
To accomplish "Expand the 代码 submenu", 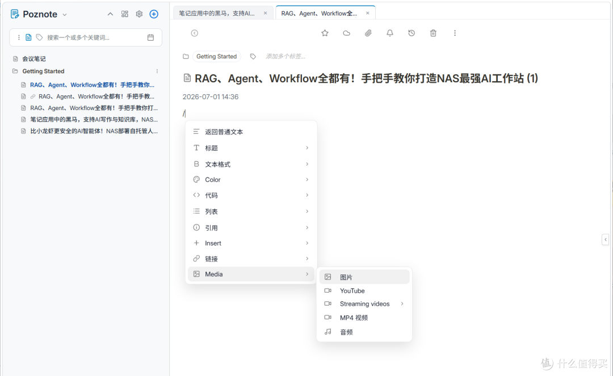I will coord(251,195).
